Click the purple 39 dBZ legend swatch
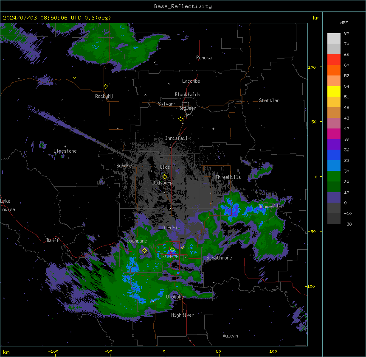This screenshot has height=357, width=366. point(334,144)
